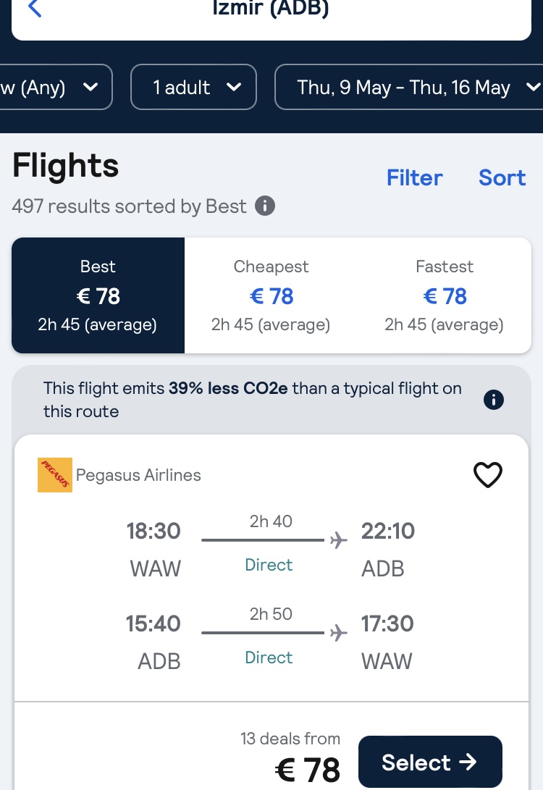Open the Sort options

click(x=502, y=177)
